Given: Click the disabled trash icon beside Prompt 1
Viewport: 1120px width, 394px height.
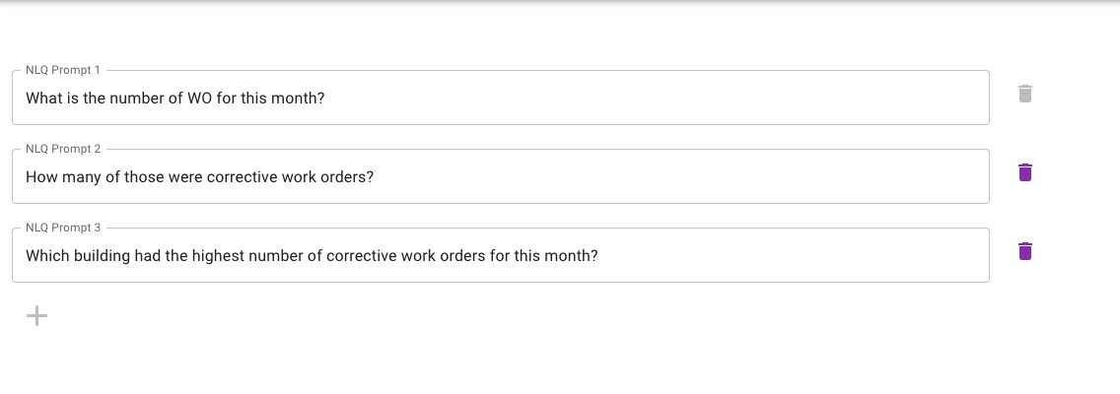Looking at the screenshot, I should pyautogui.click(x=1024, y=95).
